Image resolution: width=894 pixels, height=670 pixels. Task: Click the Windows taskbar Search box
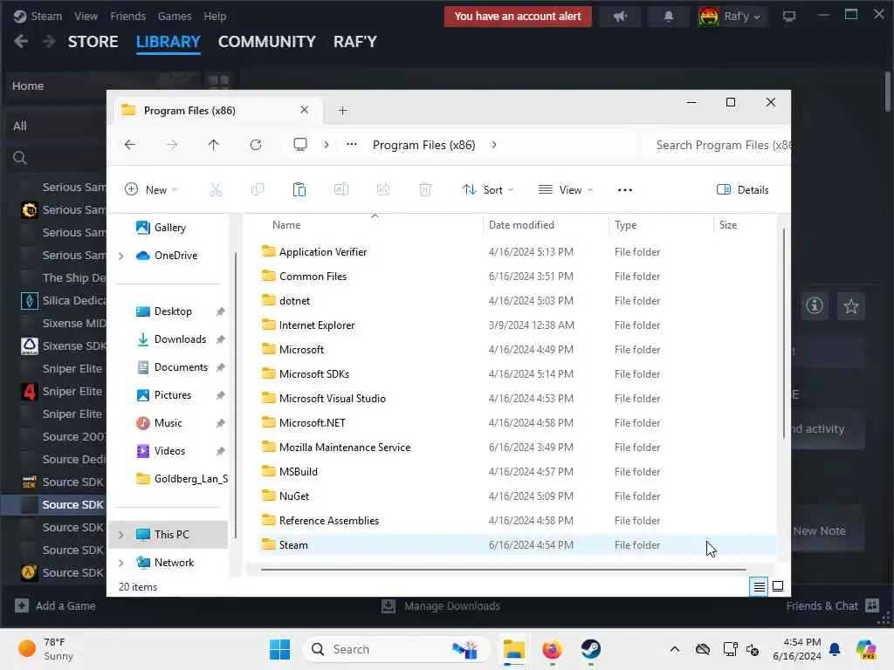point(397,649)
